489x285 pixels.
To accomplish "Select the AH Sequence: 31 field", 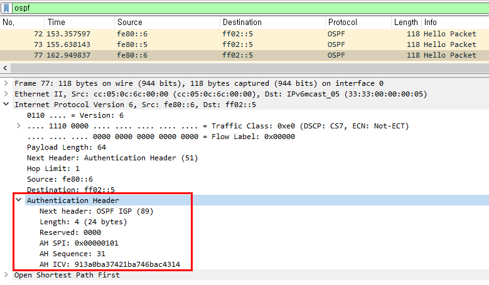I will tap(72, 254).
